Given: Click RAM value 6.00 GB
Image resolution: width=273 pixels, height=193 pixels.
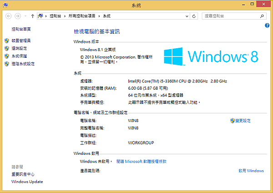Looking at the screenshot, I should (148, 88).
